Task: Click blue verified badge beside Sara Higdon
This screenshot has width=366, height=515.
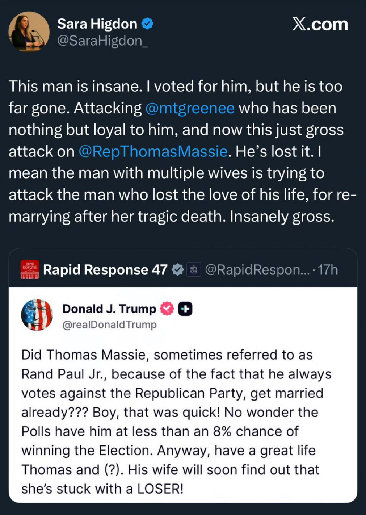Action: 147,24
